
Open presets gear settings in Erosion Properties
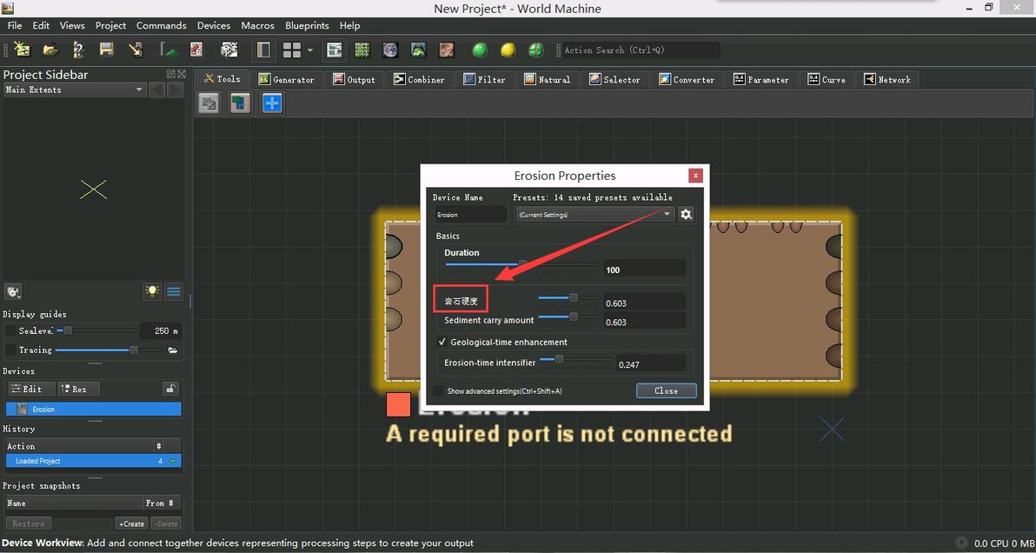(686, 214)
